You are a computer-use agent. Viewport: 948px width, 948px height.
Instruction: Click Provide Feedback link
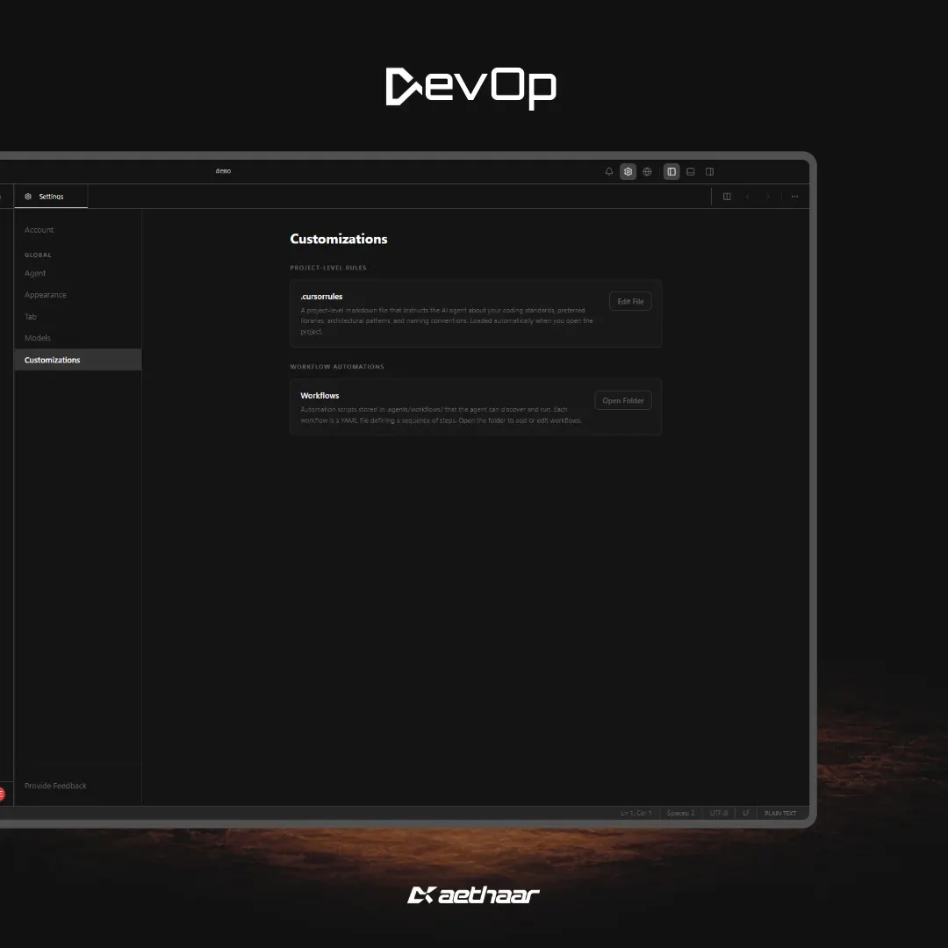coord(55,786)
